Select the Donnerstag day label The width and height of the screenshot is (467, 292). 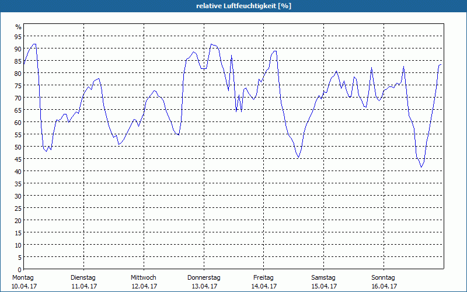[x=204, y=278]
